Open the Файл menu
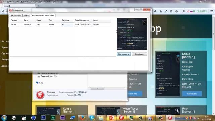 coord(3,2)
